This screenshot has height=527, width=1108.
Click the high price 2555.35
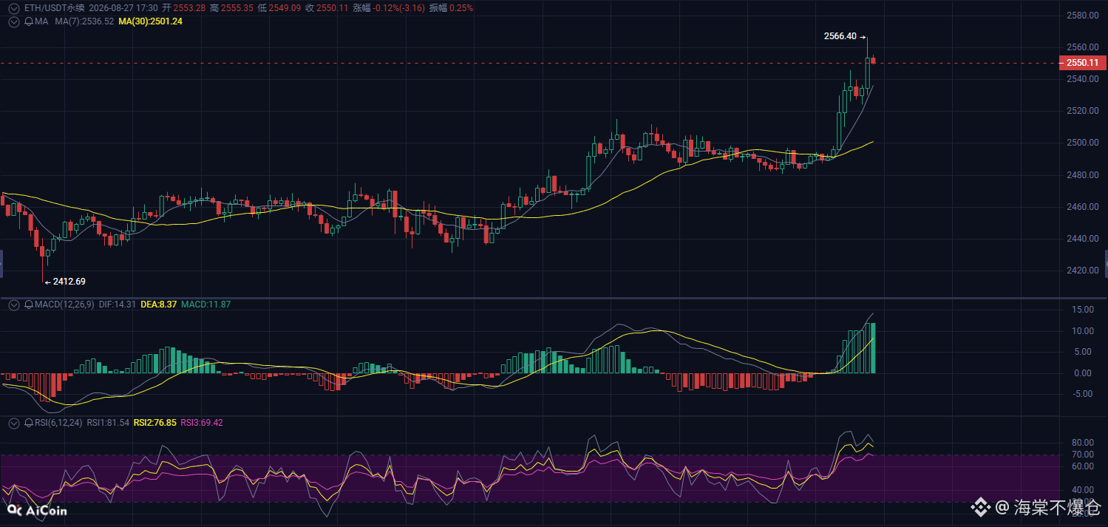(x=237, y=8)
